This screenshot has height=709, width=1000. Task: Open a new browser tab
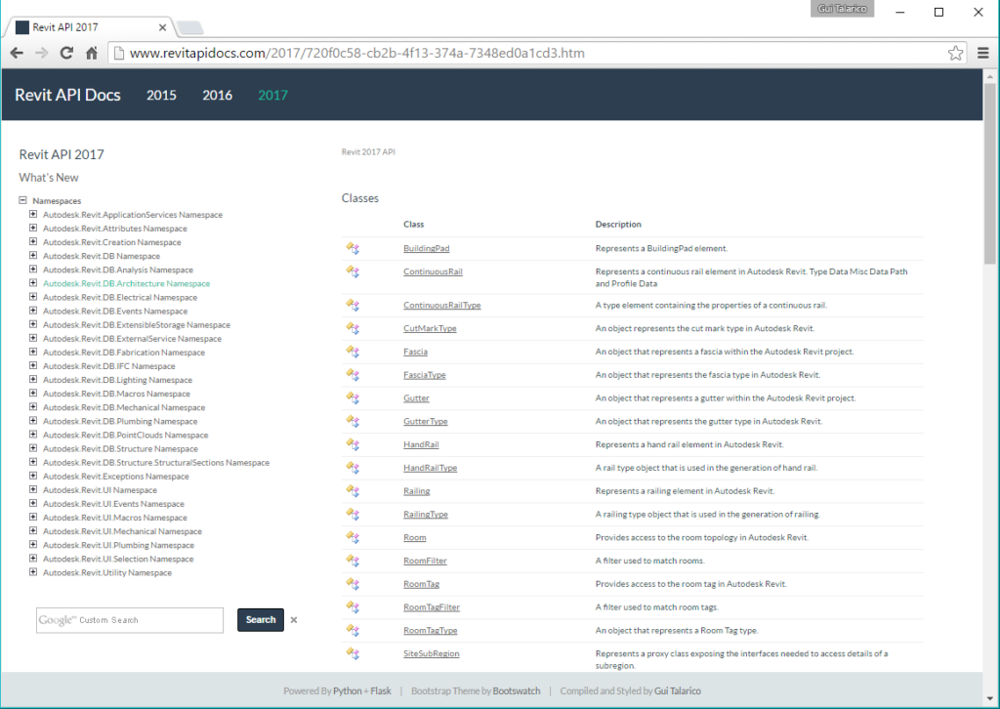(190, 27)
